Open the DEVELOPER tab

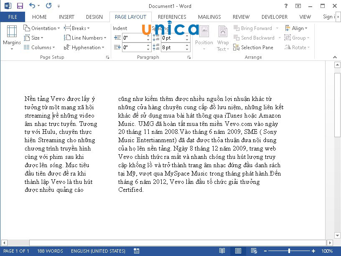coord(275,17)
